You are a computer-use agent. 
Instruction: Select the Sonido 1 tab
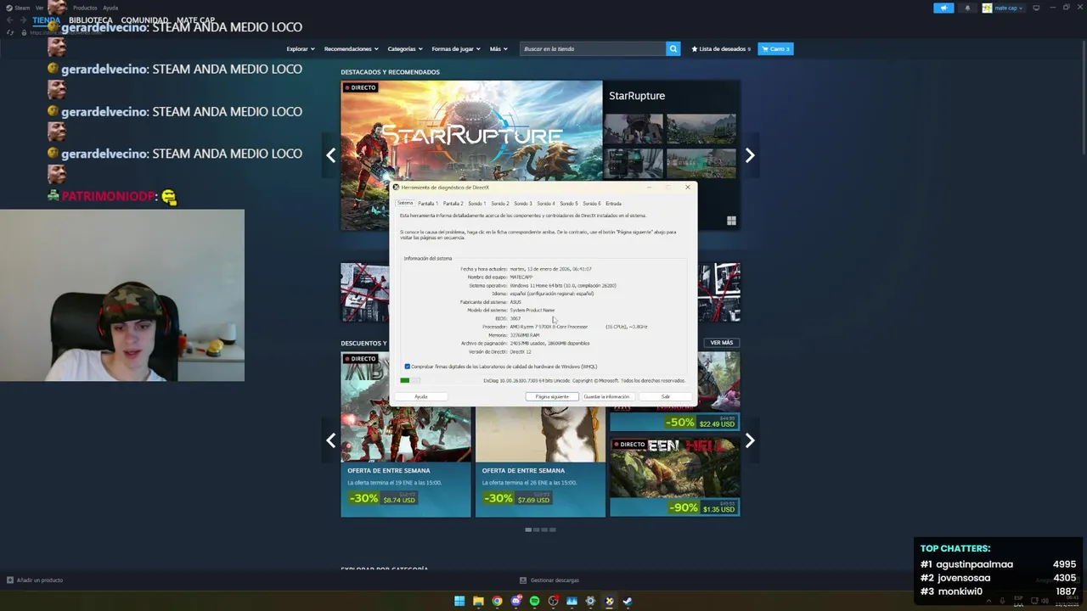pyautogui.click(x=477, y=204)
